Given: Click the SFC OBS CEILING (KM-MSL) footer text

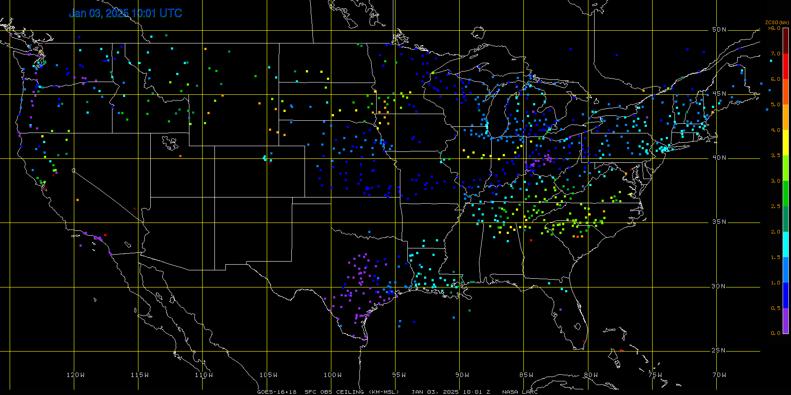Looking at the screenshot, I should pos(352,392).
